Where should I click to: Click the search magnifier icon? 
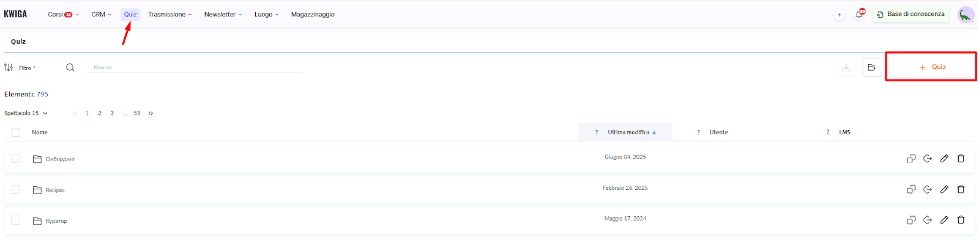point(70,67)
